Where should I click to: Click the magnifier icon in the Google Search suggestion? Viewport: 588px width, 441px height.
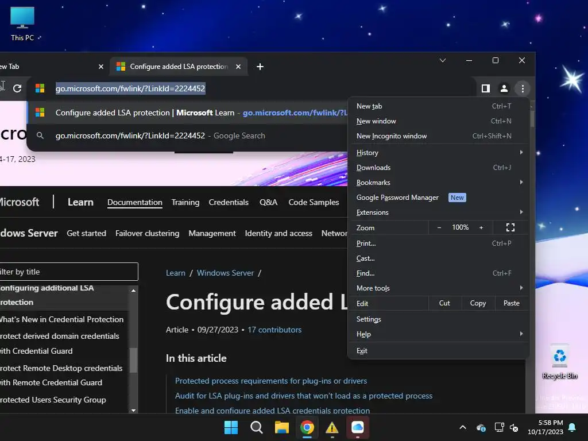40,136
